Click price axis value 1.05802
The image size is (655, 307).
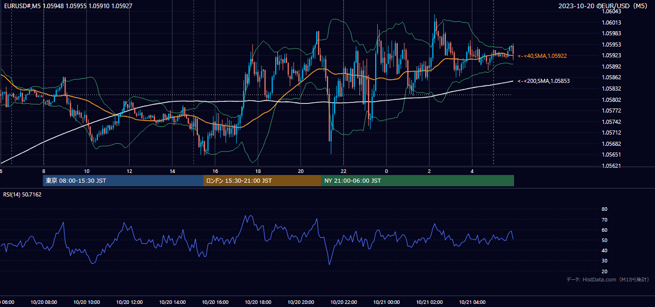coord(611,100)
